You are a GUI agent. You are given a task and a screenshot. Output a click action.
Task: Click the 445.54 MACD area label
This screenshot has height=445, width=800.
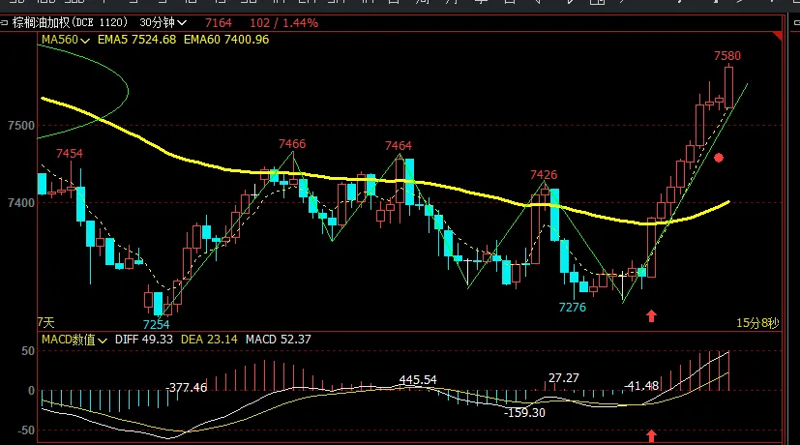pos(418,380)
